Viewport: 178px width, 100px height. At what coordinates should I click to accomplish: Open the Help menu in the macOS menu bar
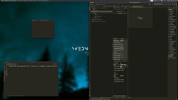click(x=48, y=1)
